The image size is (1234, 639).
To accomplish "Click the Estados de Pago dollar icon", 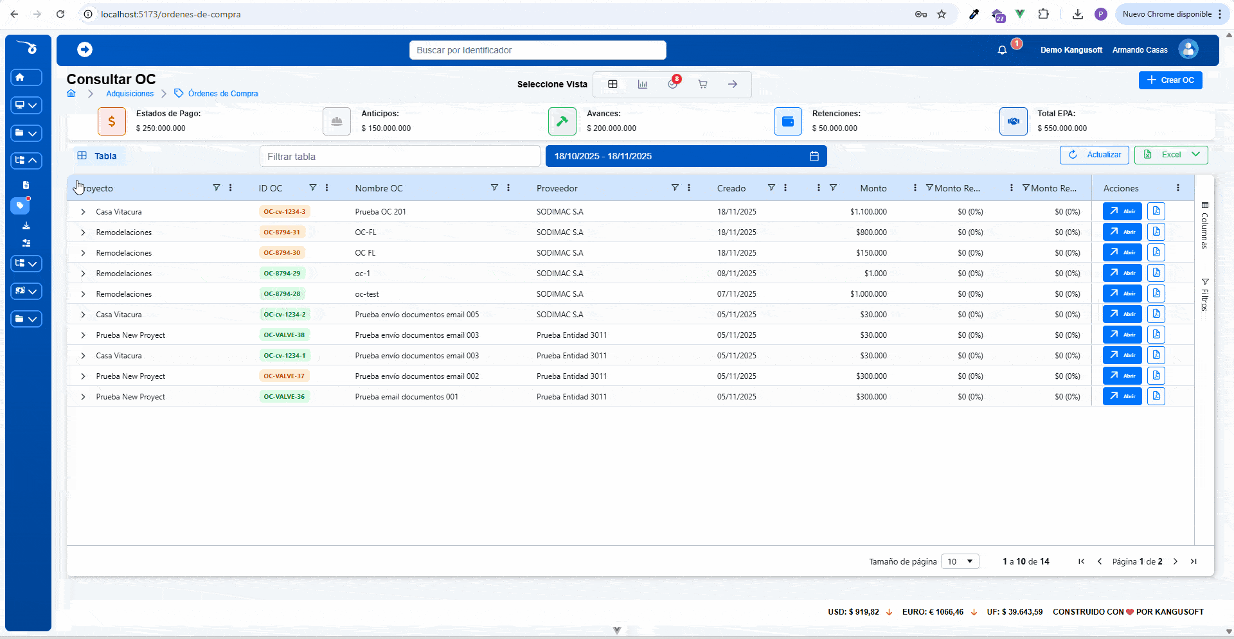I will tap(112, 121).
